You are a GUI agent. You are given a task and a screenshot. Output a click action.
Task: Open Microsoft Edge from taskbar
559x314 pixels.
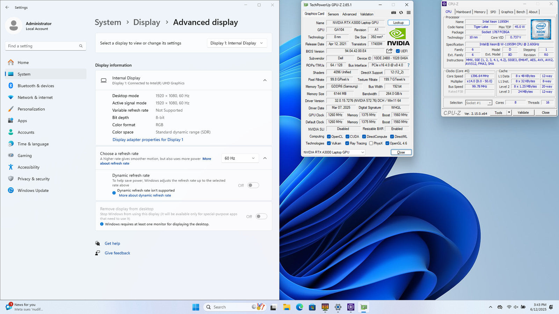coord(299,307)
